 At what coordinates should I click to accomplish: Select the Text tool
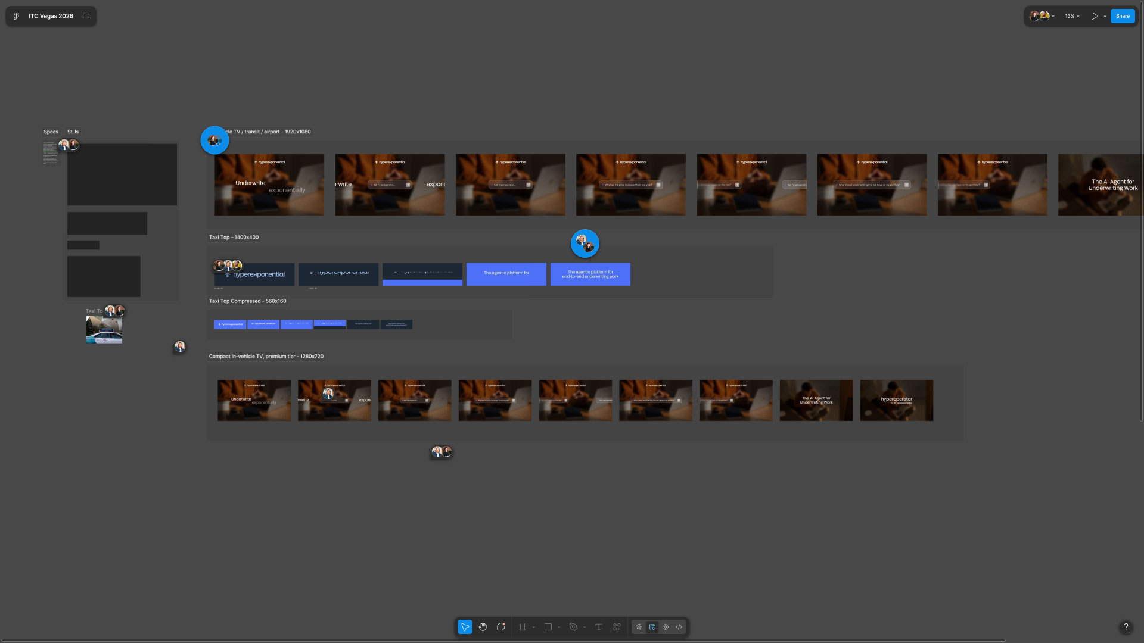[599, 627]
